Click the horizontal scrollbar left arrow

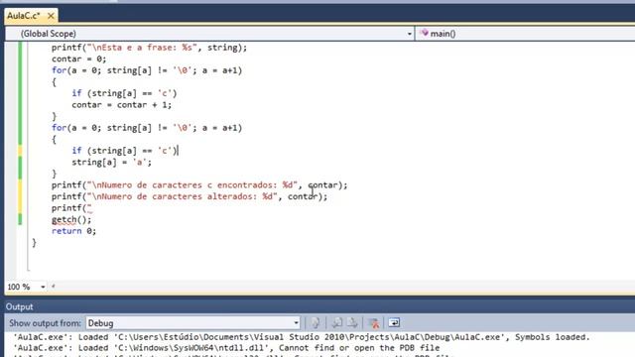click(x=53, y=287)
